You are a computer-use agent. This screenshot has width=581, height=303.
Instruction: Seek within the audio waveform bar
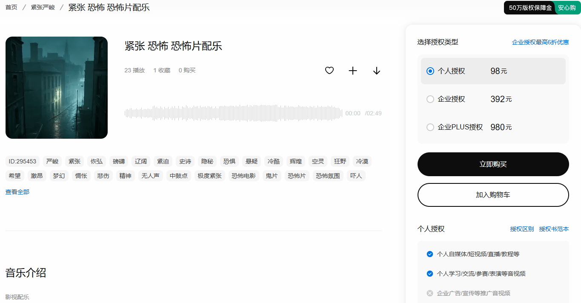click(x=233, y=113)
